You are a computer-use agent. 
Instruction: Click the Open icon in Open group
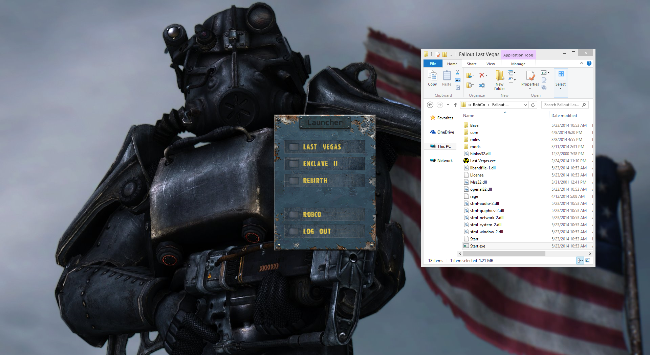tap(543, 73)
